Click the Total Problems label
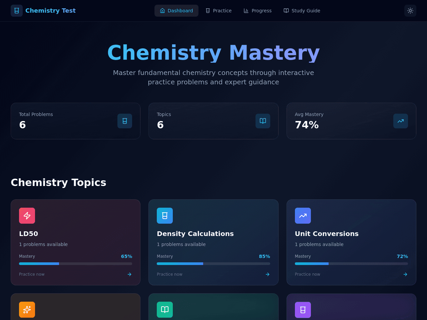The width and height of the screenshot is (427, 320). [x=36, y=114]
